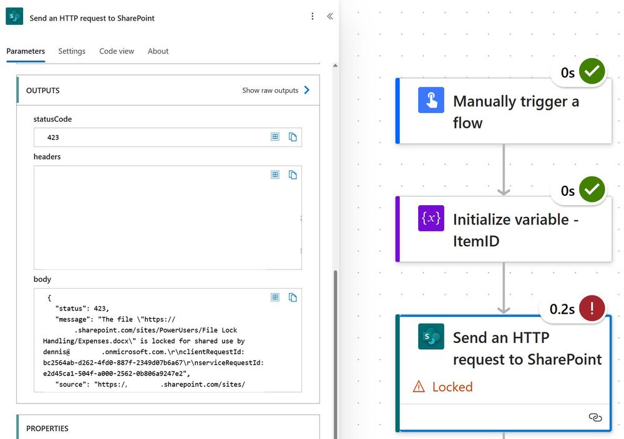This screenshot has width=624, height=439.
Task: Click the PROPERTIES section header
Action: tap(168, 428)
